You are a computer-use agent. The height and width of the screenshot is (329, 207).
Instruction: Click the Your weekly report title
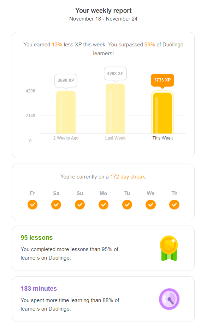point(103,11)
